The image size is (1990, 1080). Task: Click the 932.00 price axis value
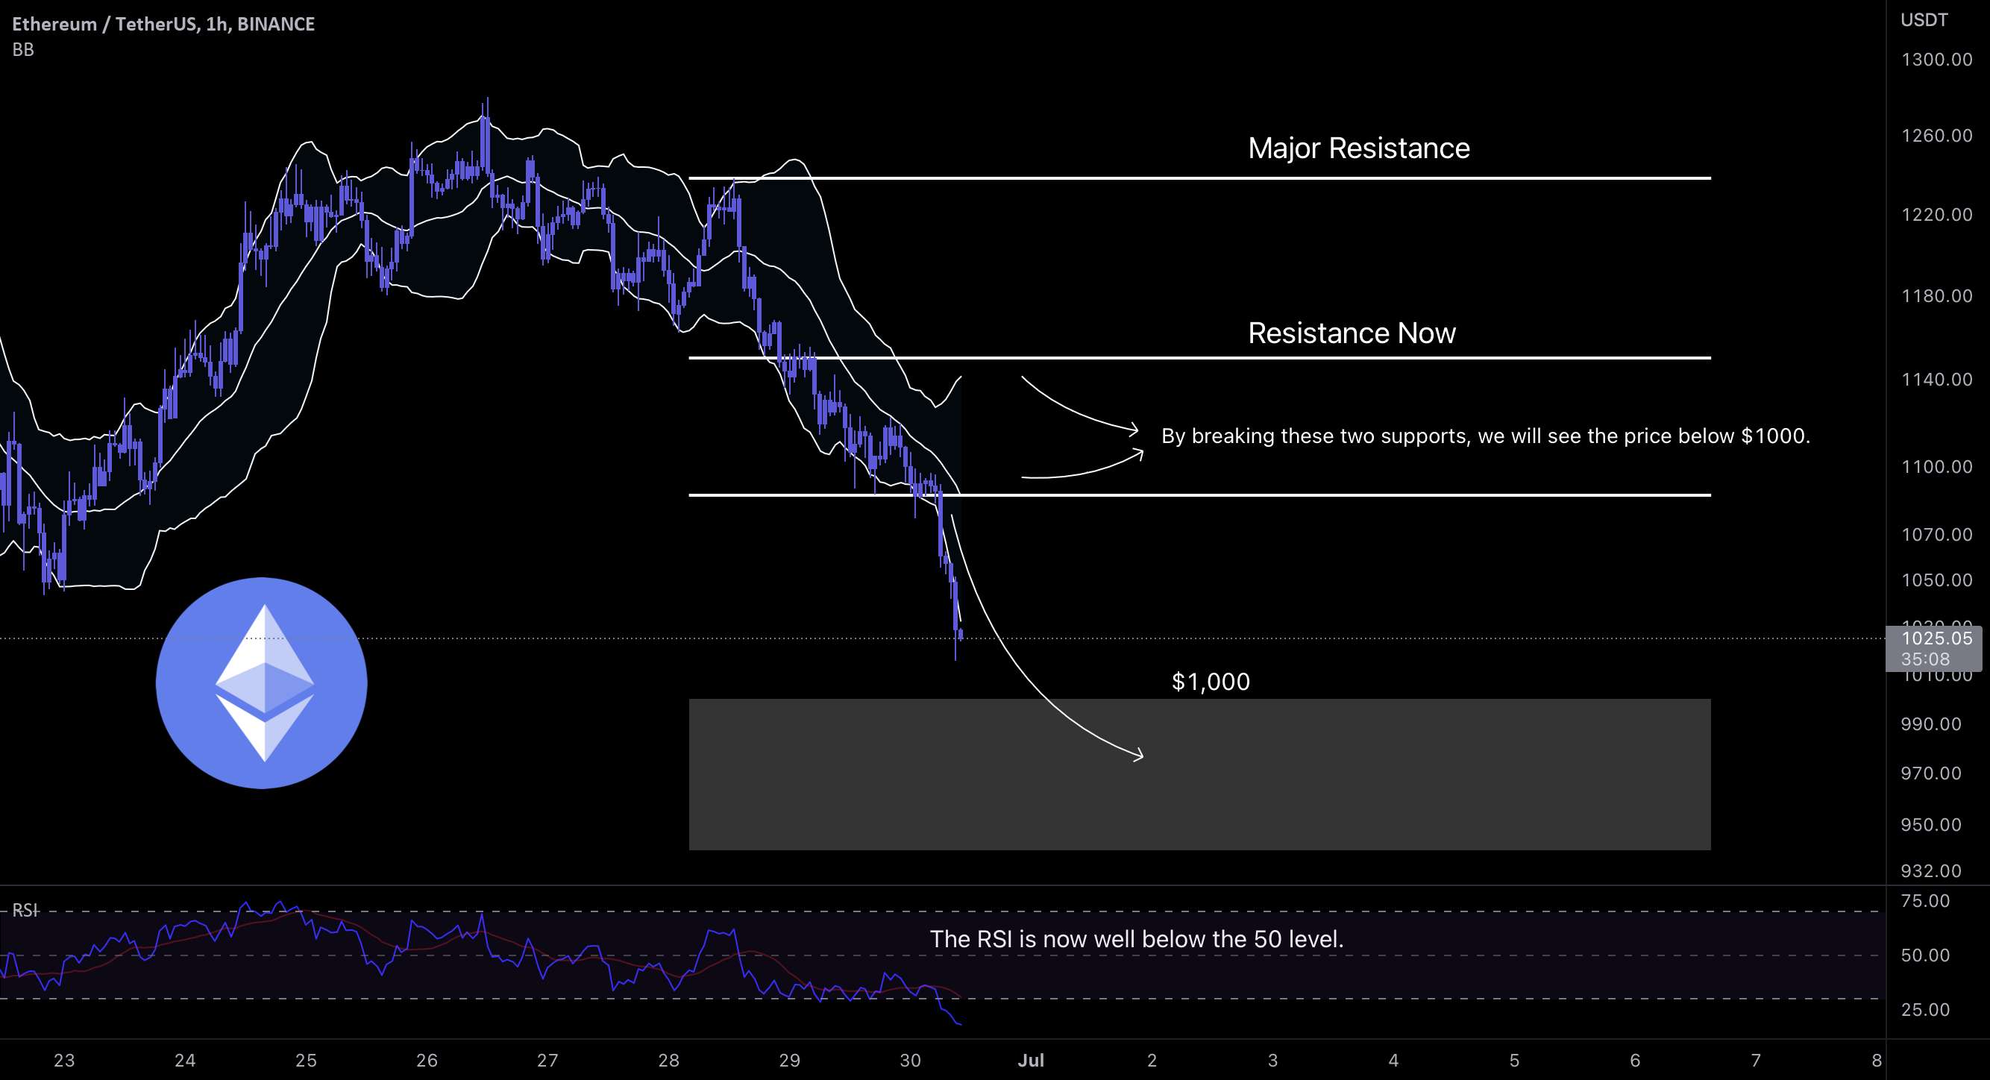pyautogui.click(x=1931, y=870)
